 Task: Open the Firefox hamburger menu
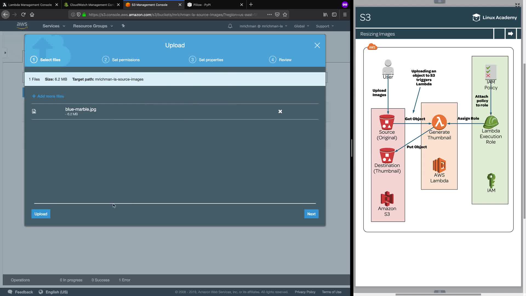click(x=345, y=15)
